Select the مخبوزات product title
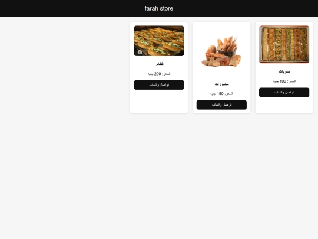This screenshot has width=318, height=239. [x=221, y=84]
